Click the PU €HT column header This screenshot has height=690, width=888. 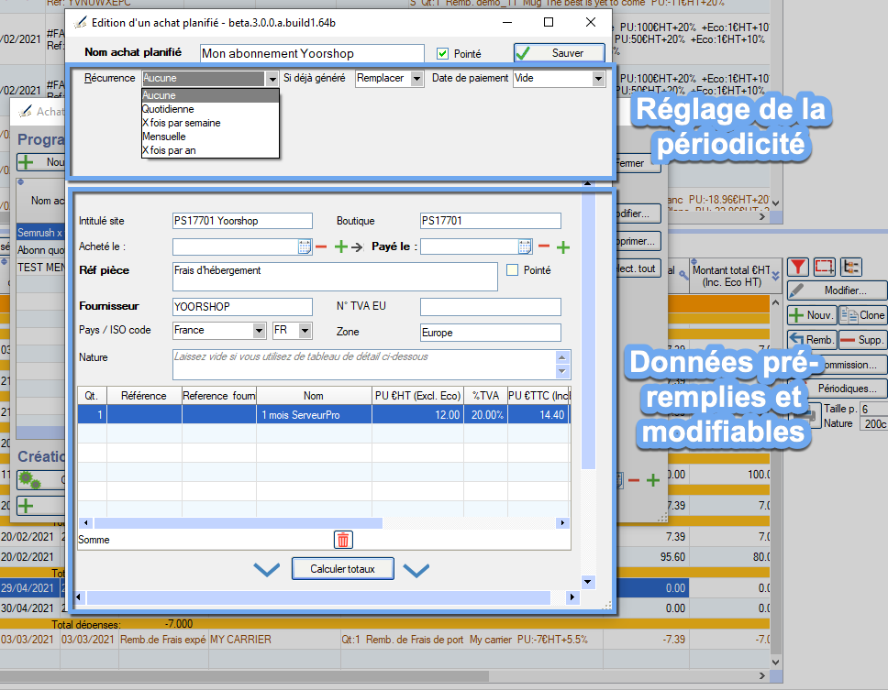pos(417,396)
